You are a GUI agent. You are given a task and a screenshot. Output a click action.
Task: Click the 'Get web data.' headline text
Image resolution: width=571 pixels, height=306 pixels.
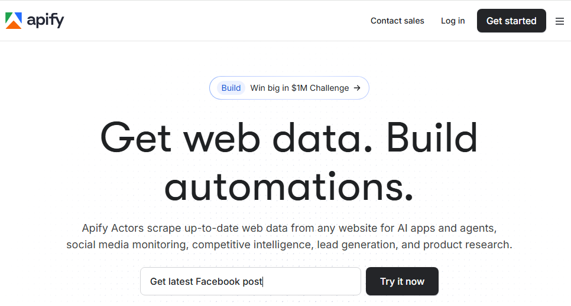(238, 137)
